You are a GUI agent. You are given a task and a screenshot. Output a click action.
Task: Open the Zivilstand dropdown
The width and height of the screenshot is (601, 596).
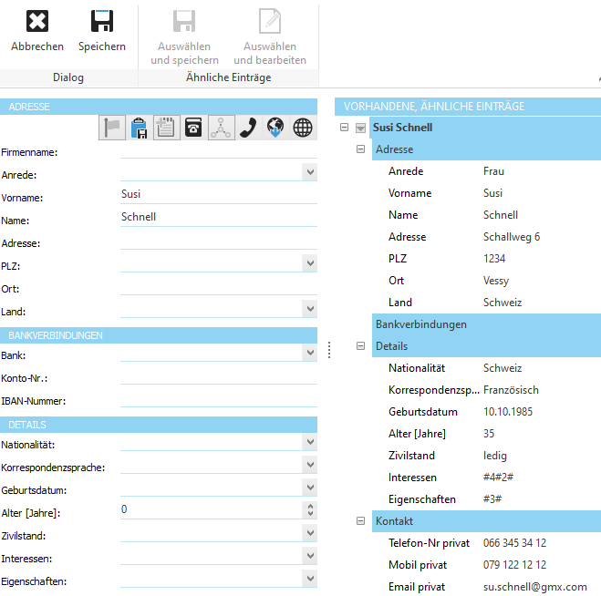coord(310,534)
